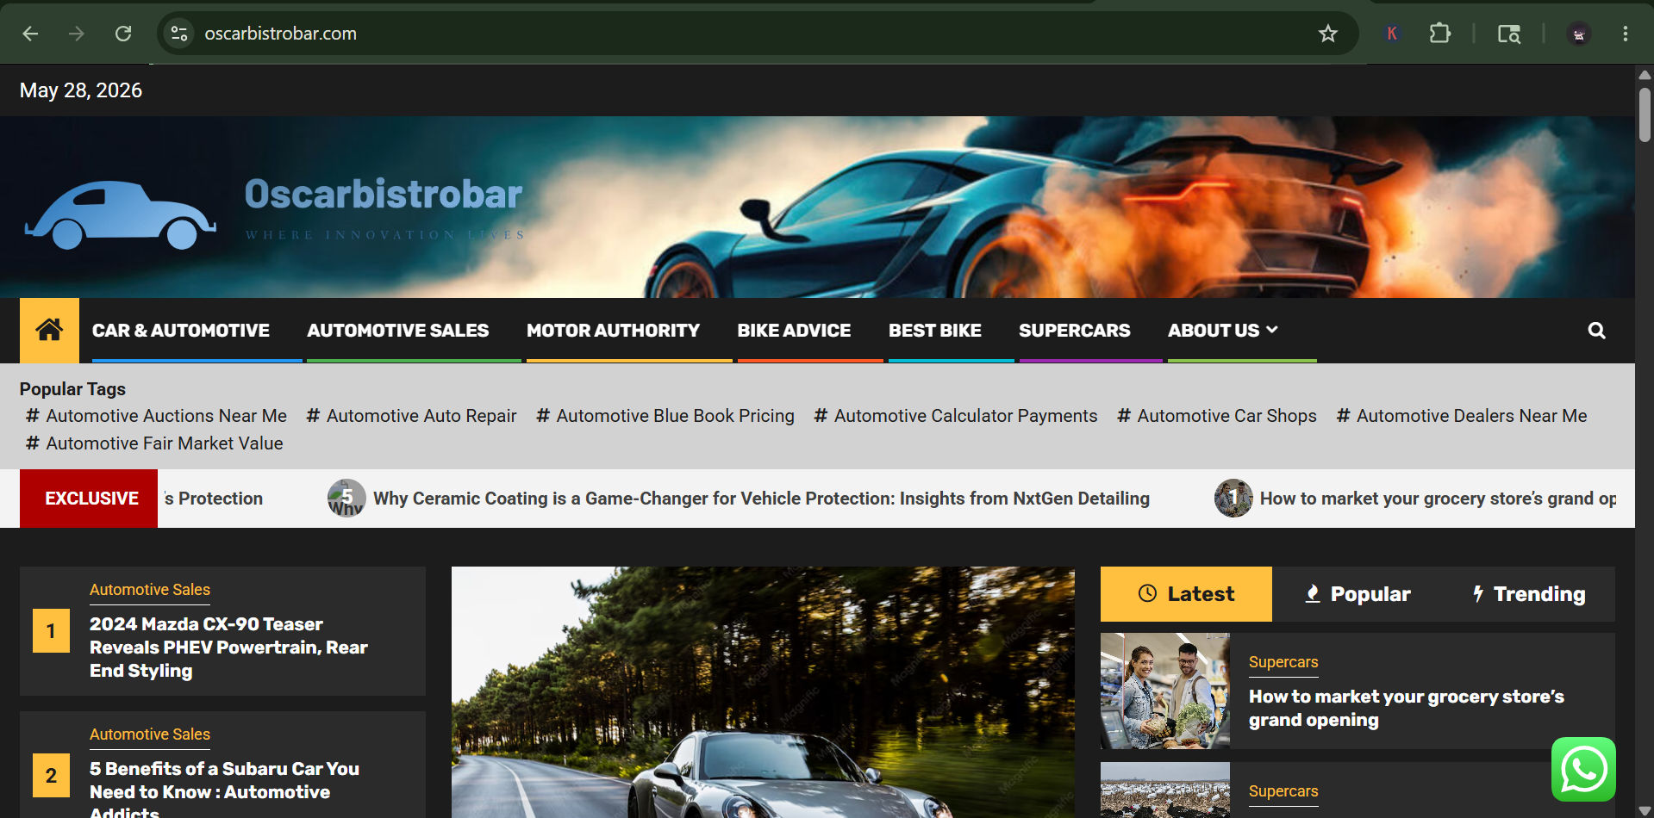Open the site search magnifier icon

(1596, 331)
